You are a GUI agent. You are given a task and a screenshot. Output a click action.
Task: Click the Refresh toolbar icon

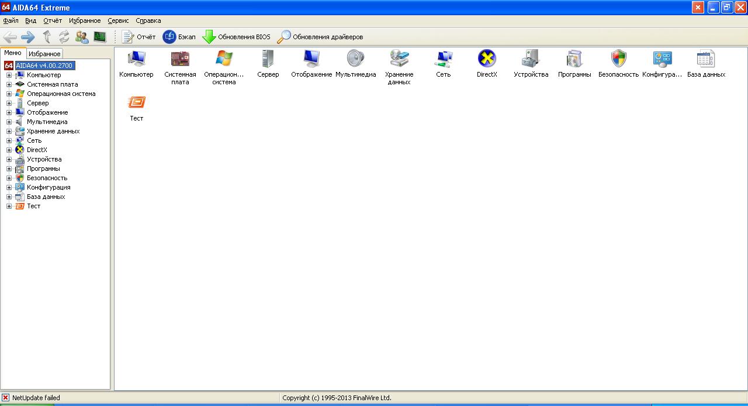[64, 37]
